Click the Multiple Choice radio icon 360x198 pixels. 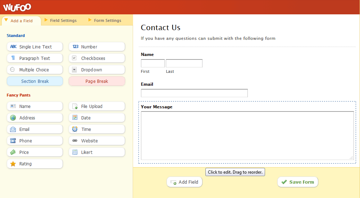tap(12, 69)
